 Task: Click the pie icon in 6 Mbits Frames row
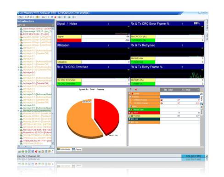(162, 100)
